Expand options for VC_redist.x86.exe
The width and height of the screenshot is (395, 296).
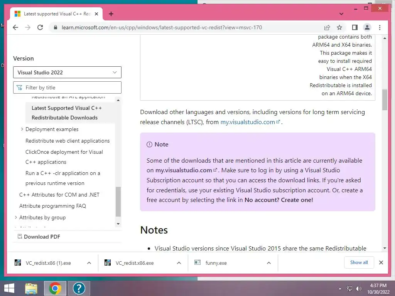pyautogui.click(x=179, y=263)
